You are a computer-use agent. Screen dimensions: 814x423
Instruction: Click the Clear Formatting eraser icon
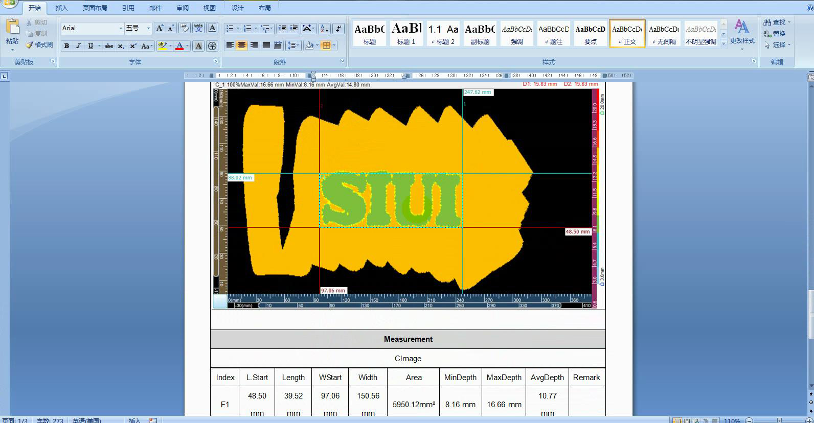point(185,28)
